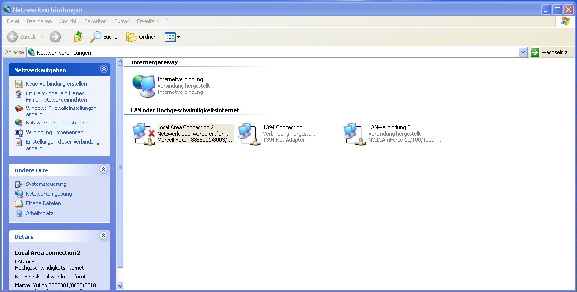Open the Extras menu
The height and width of the screenshot is (292, 577).
[122, 21]
